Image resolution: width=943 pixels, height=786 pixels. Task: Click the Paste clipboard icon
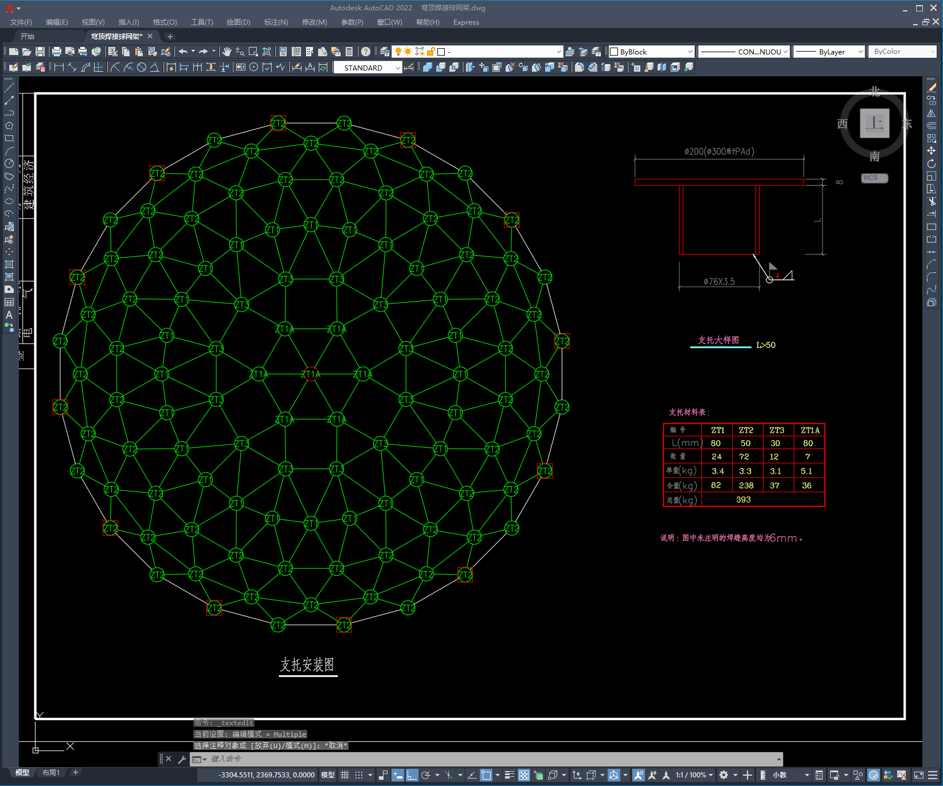[139, 52]
